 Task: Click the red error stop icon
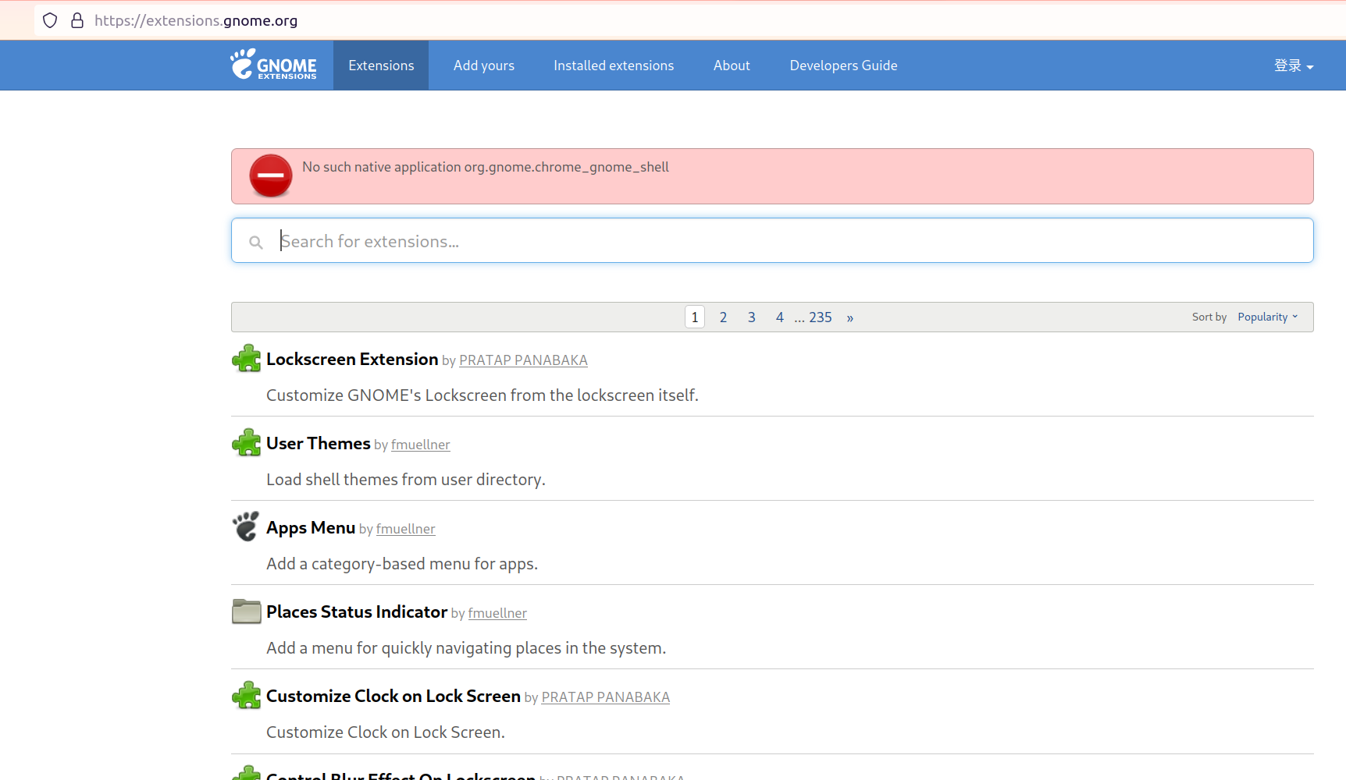point(271,175)
